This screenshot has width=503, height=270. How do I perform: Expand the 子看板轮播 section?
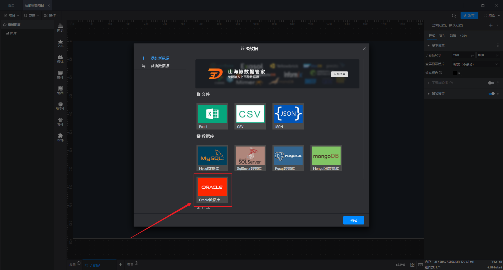coord(429,83)
